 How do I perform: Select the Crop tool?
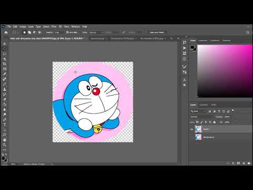(5, 64)
